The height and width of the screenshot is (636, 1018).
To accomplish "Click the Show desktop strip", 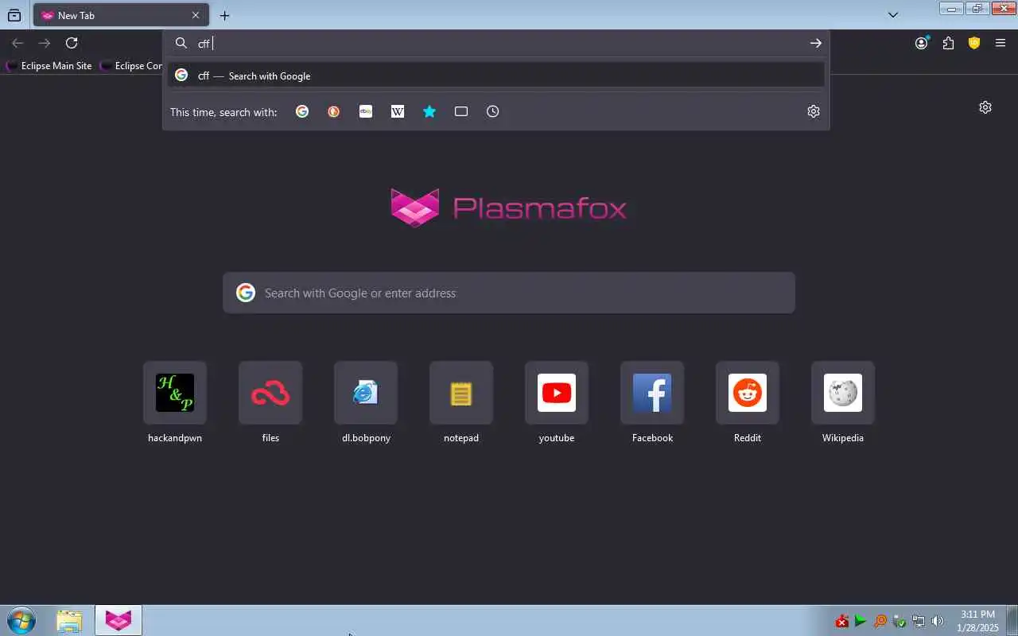I will 1012,620.
